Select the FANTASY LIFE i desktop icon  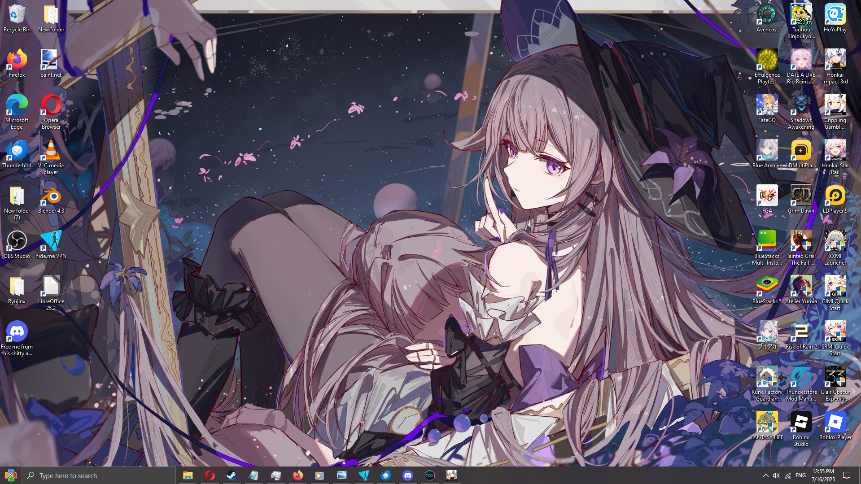tap(767, 429)
